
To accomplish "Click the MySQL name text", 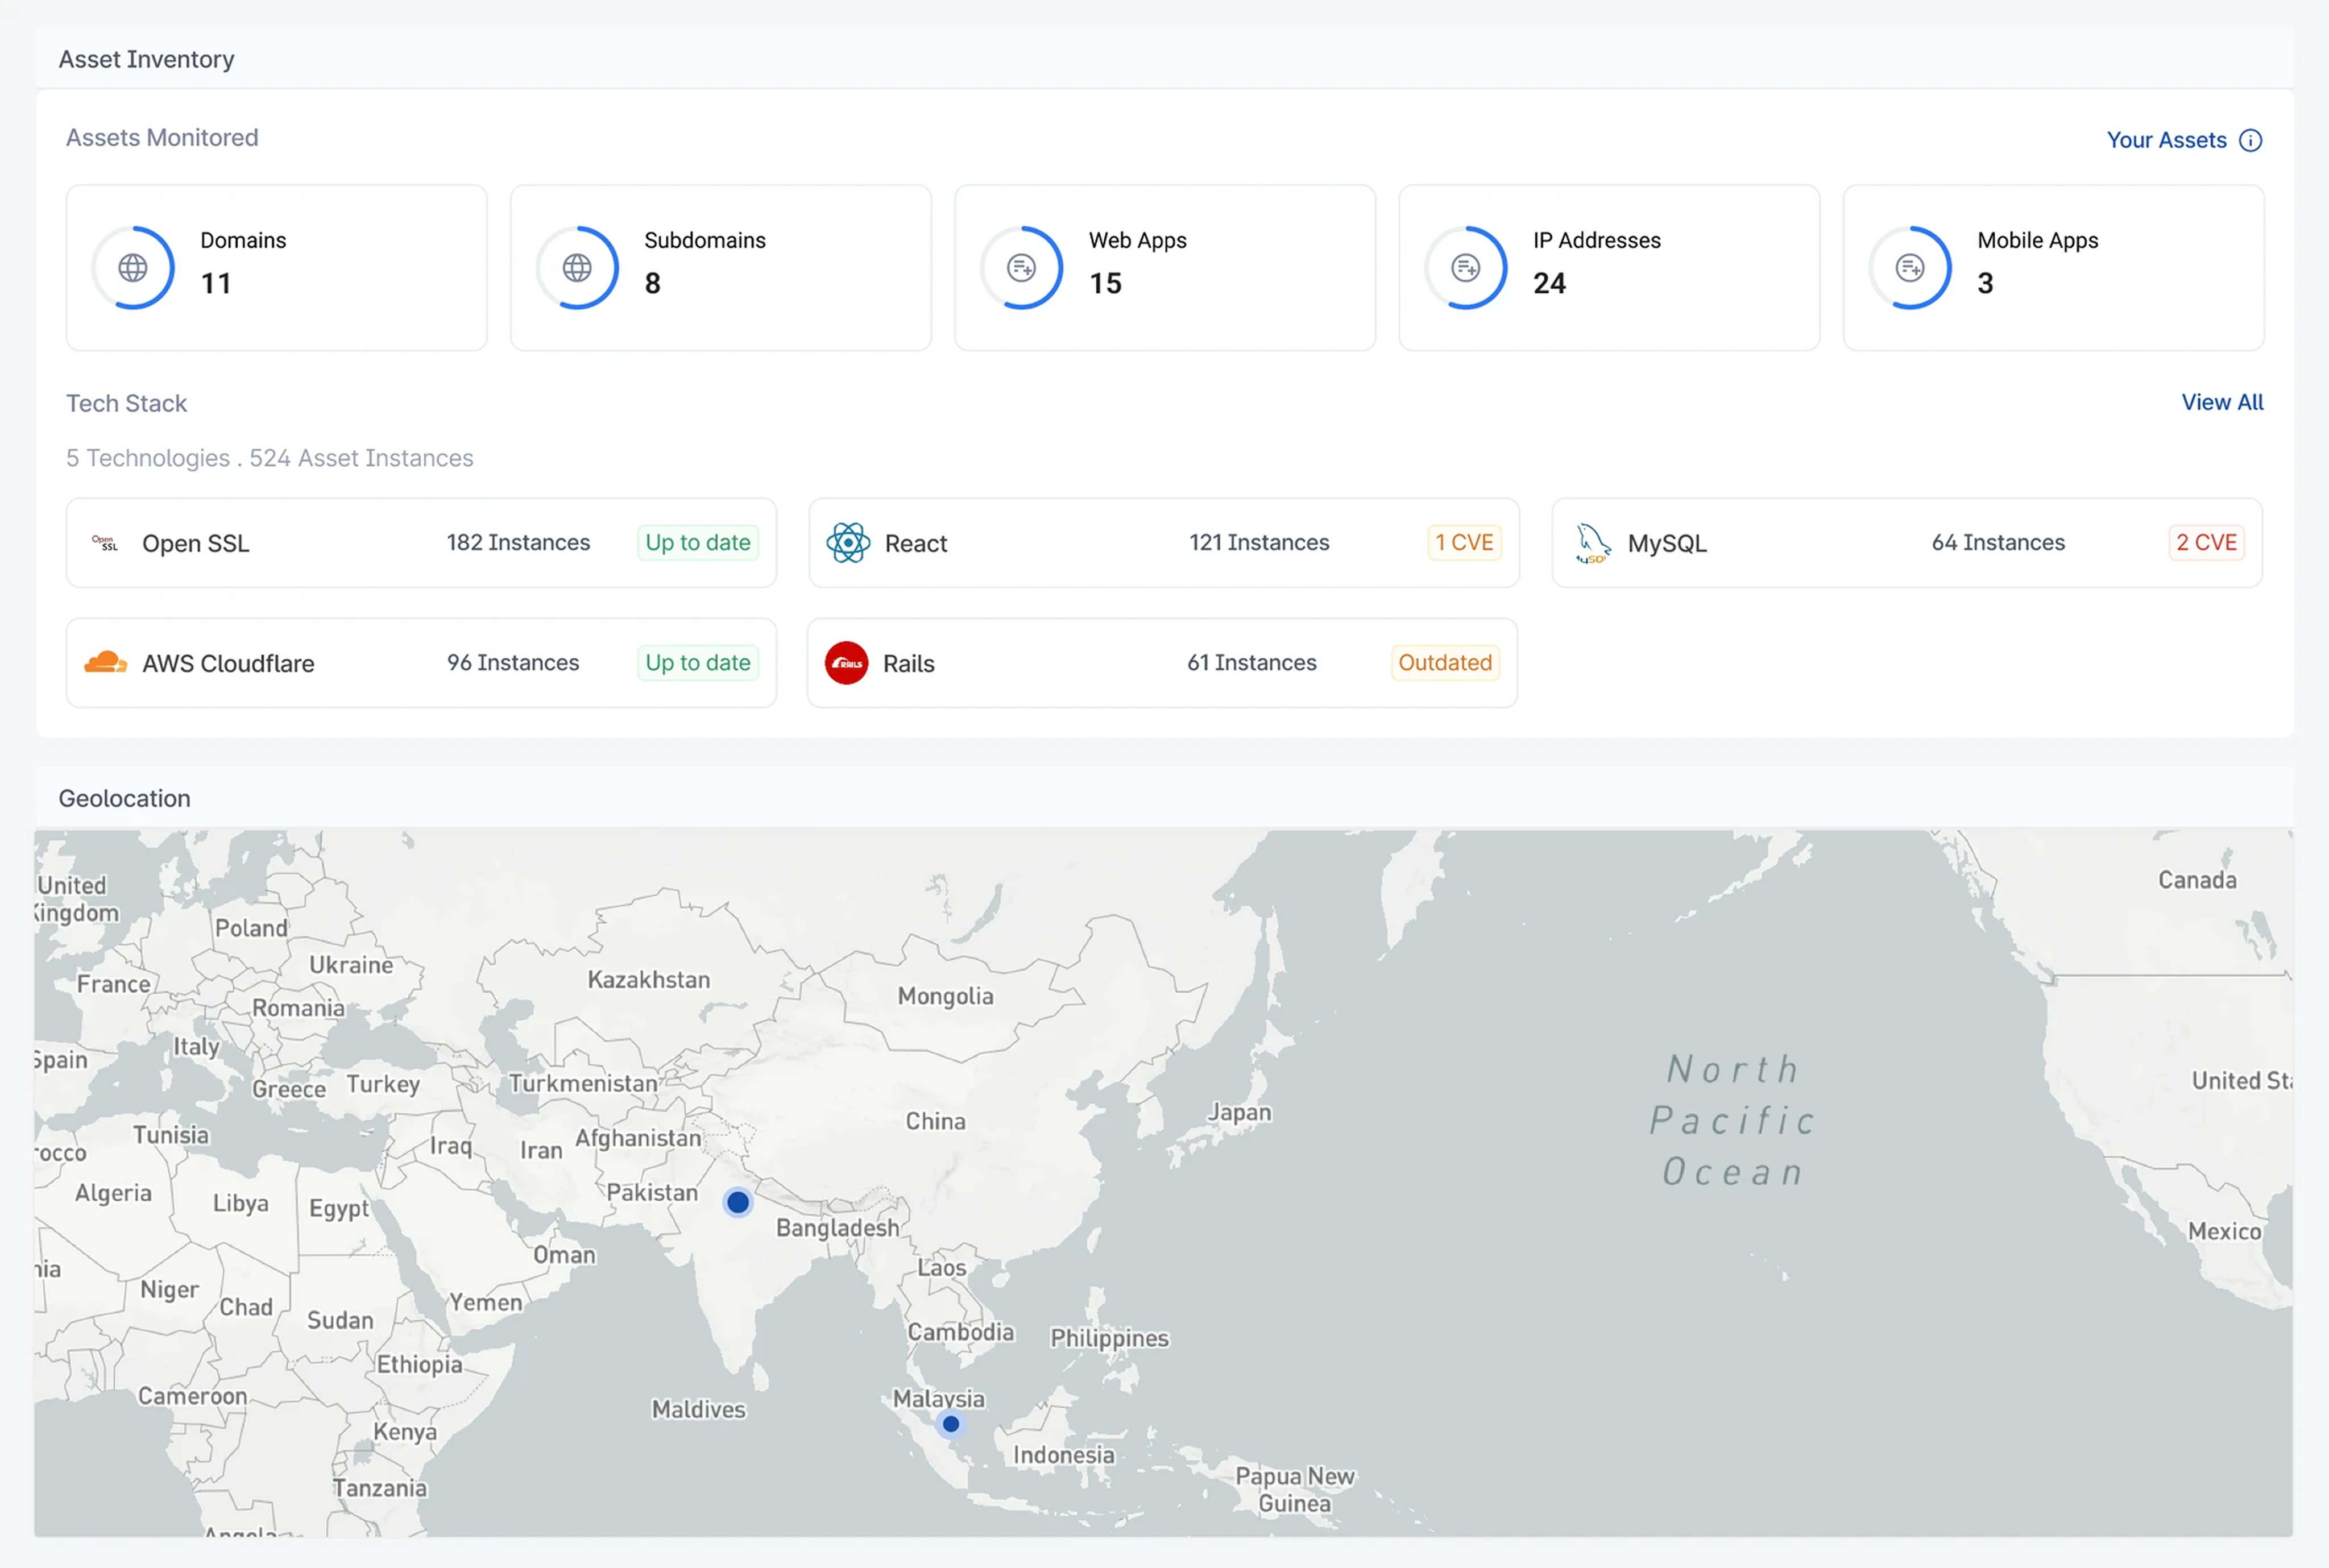I will pyautogui.click(x=1667, y=543).
